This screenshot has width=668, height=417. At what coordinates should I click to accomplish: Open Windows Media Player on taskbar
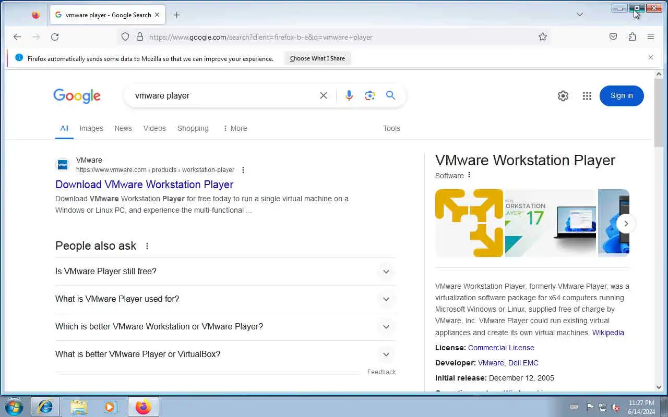coord(110,407)
